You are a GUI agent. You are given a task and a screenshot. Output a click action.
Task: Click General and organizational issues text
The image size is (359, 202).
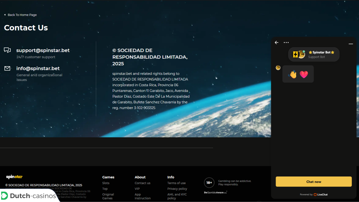[x=39, y=77]
